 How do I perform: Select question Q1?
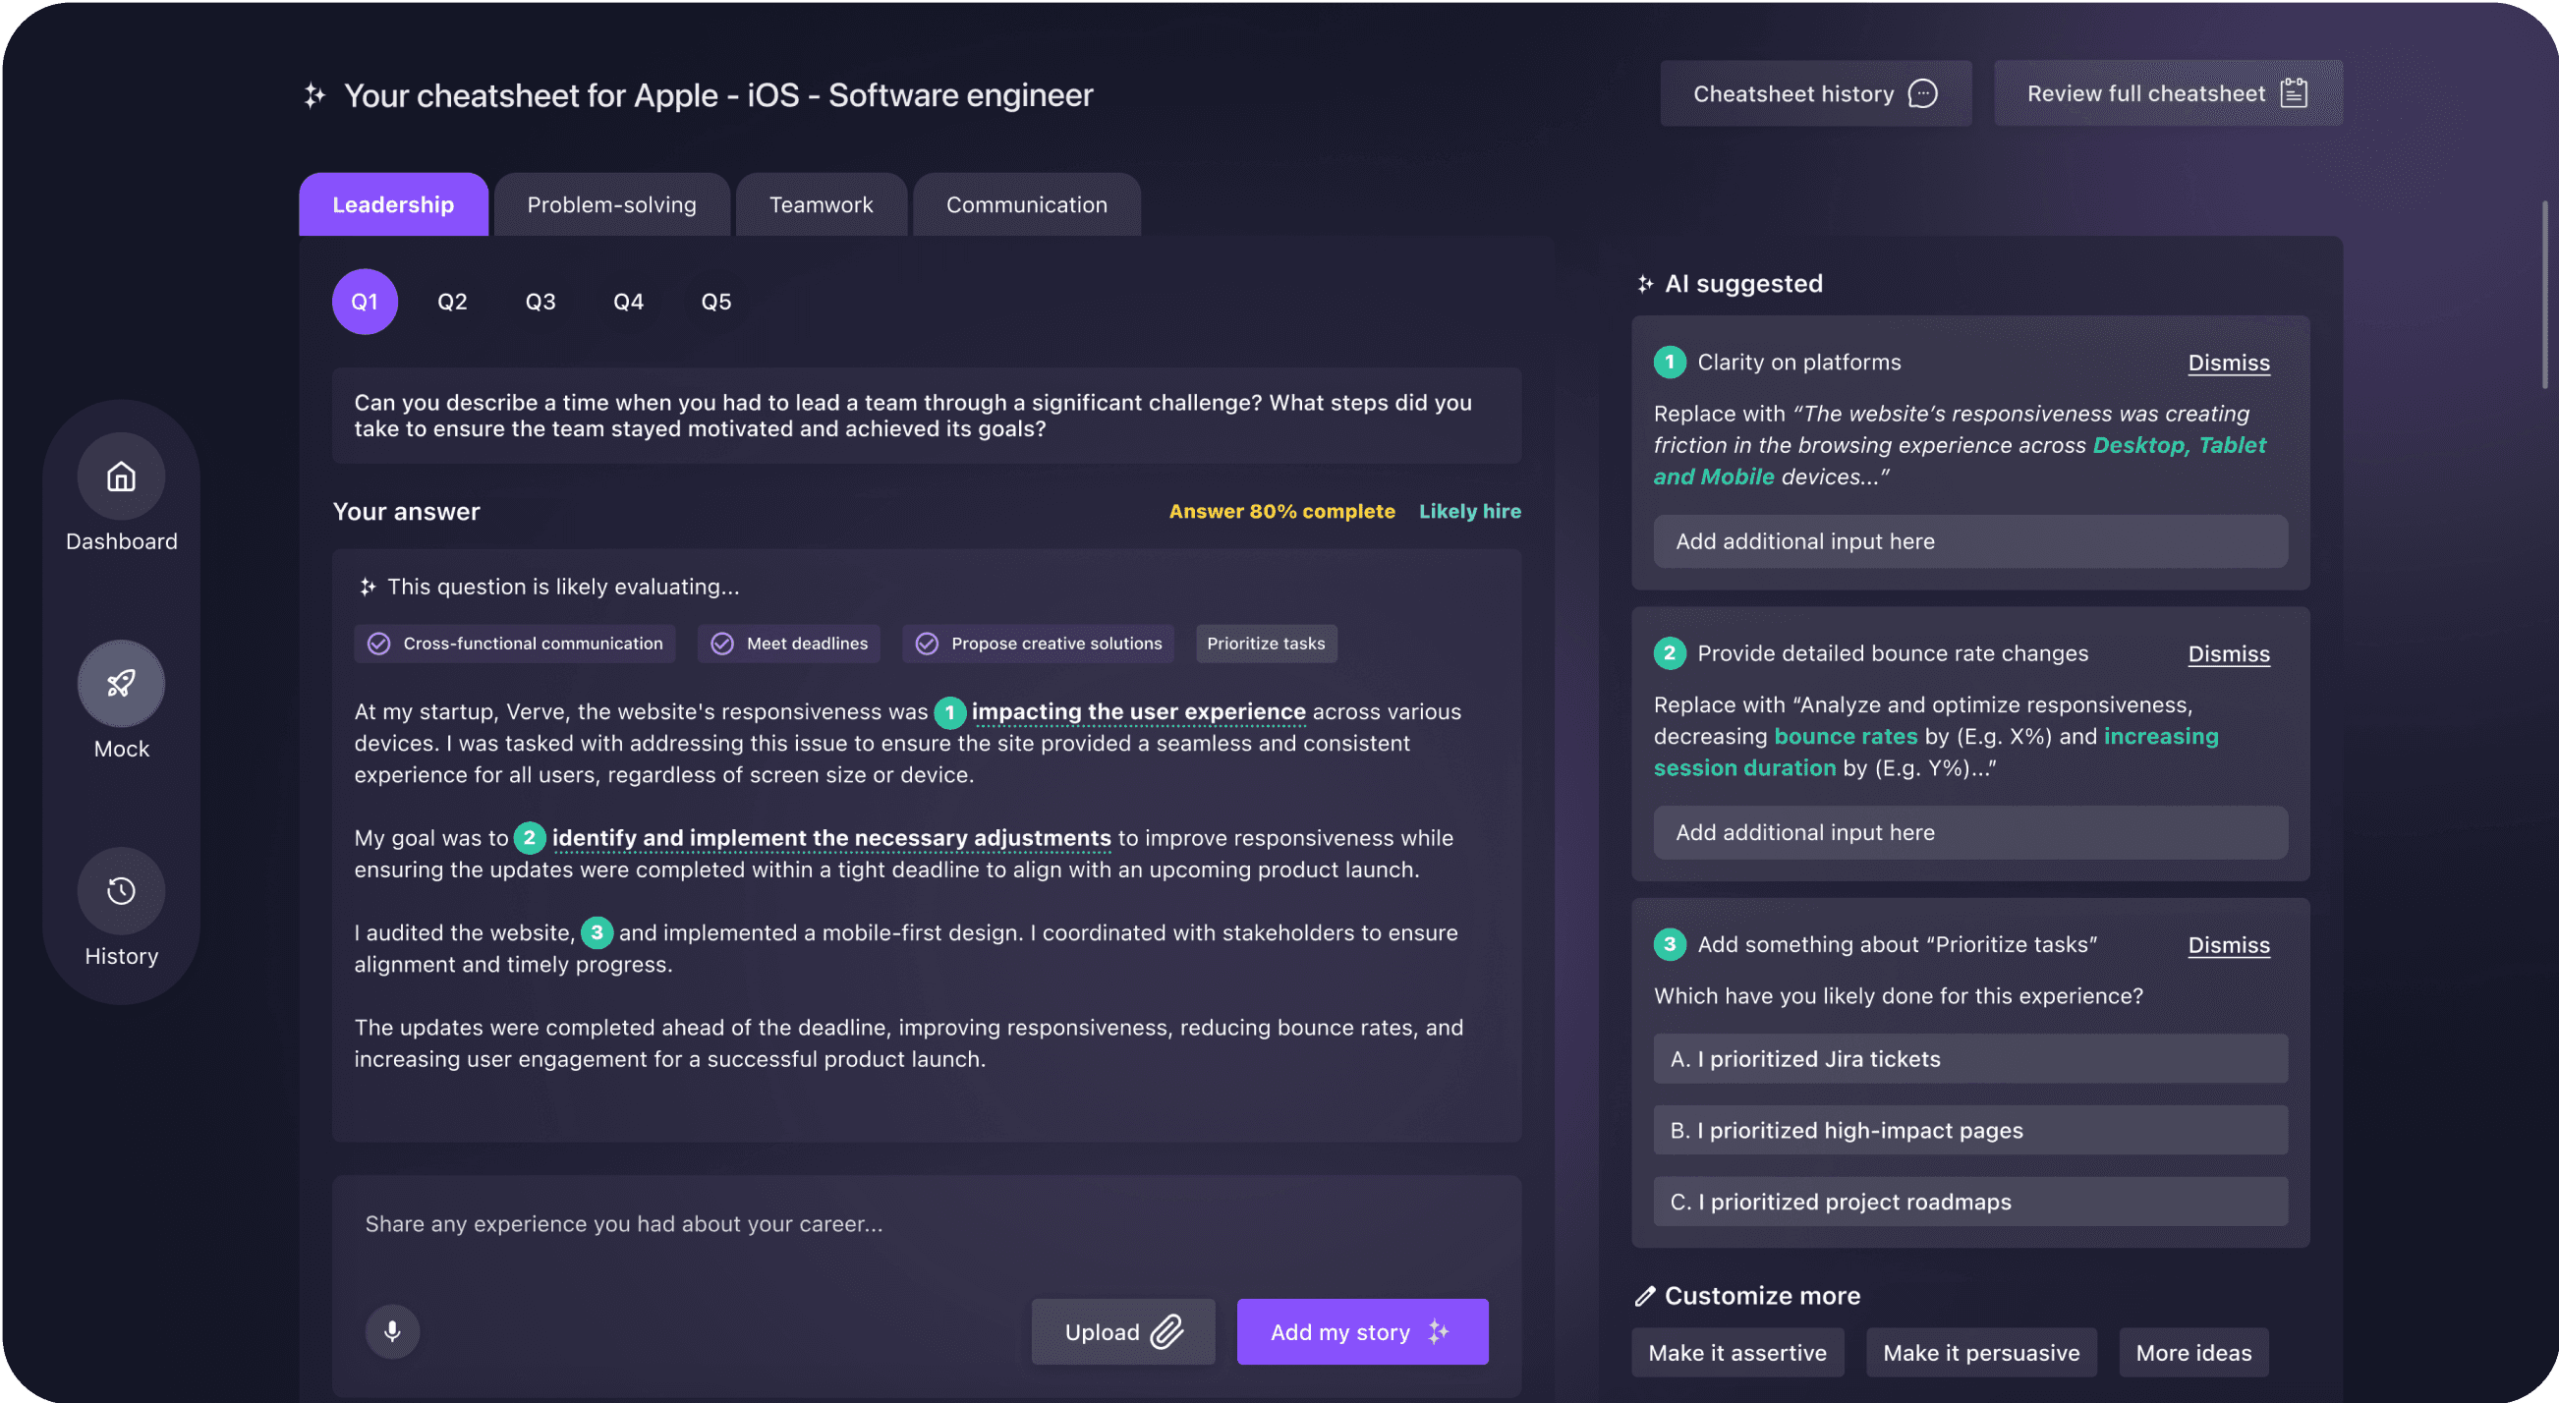pyautogui.click(x=365, y=301)
